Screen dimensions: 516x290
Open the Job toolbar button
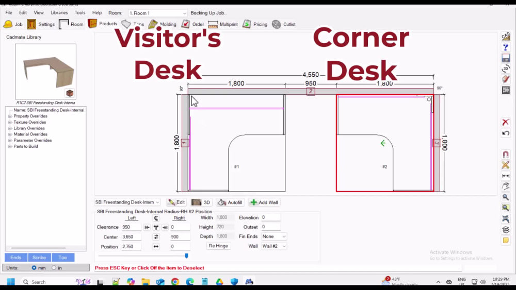click(13, 24)
